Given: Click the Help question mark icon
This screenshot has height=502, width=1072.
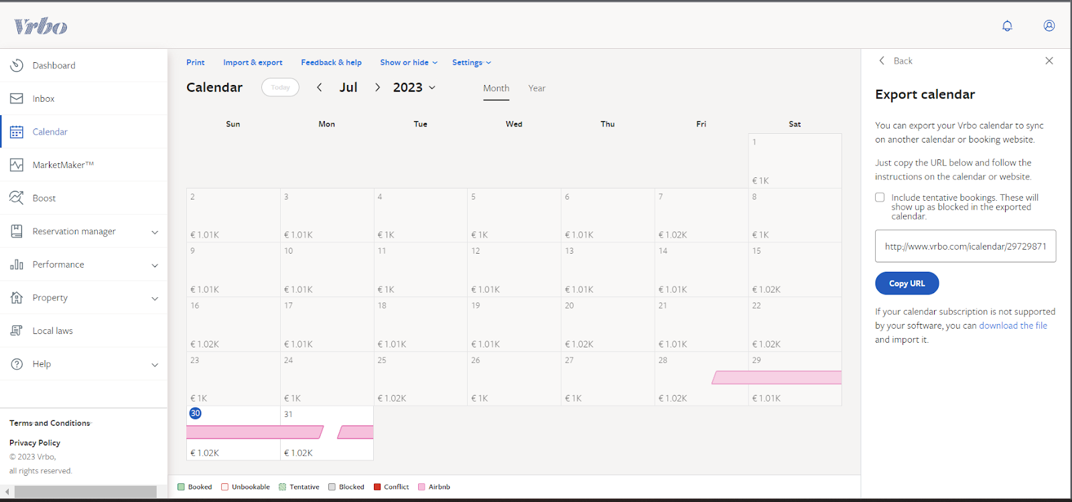Looking at the screenshot, I should (x=17, y=364).
